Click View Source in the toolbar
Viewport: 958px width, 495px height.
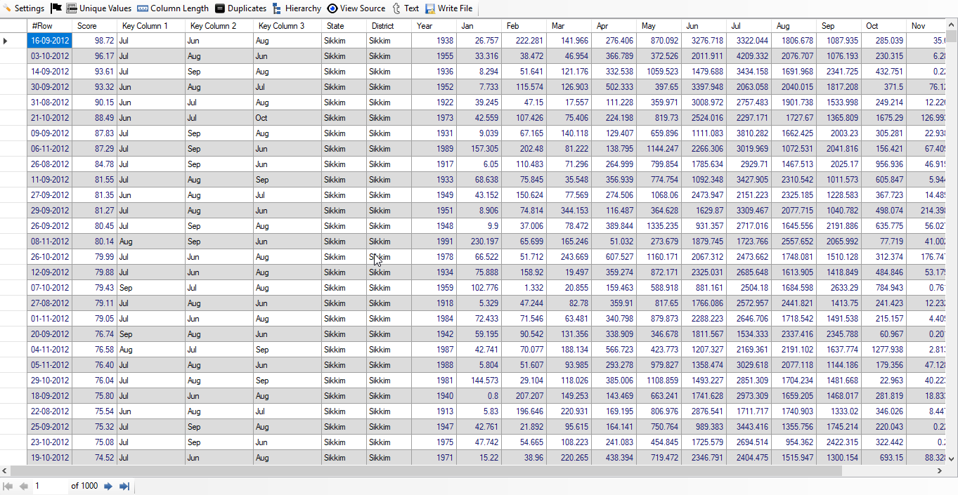pos(356,8)
